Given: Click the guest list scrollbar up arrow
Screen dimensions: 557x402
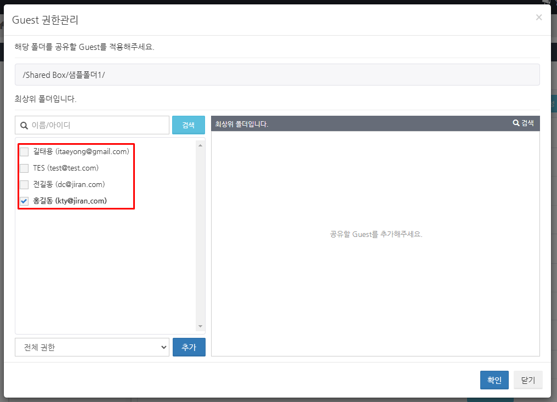Looking at the screenshot, I should click(200, 145).
